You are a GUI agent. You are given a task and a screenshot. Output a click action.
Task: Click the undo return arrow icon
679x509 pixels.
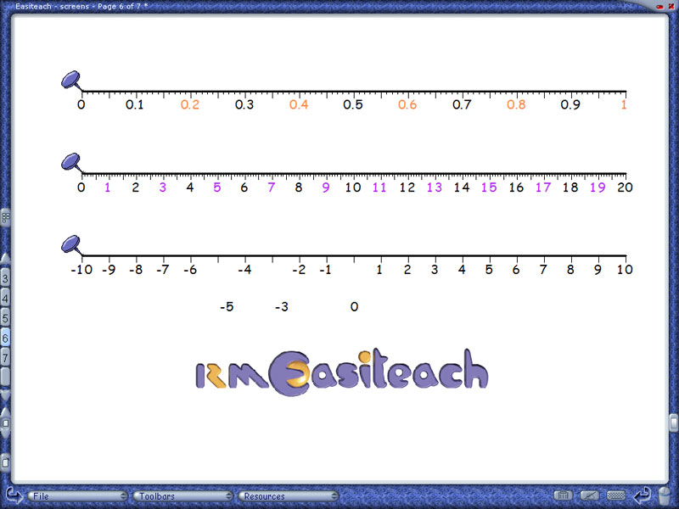[643, 495]
